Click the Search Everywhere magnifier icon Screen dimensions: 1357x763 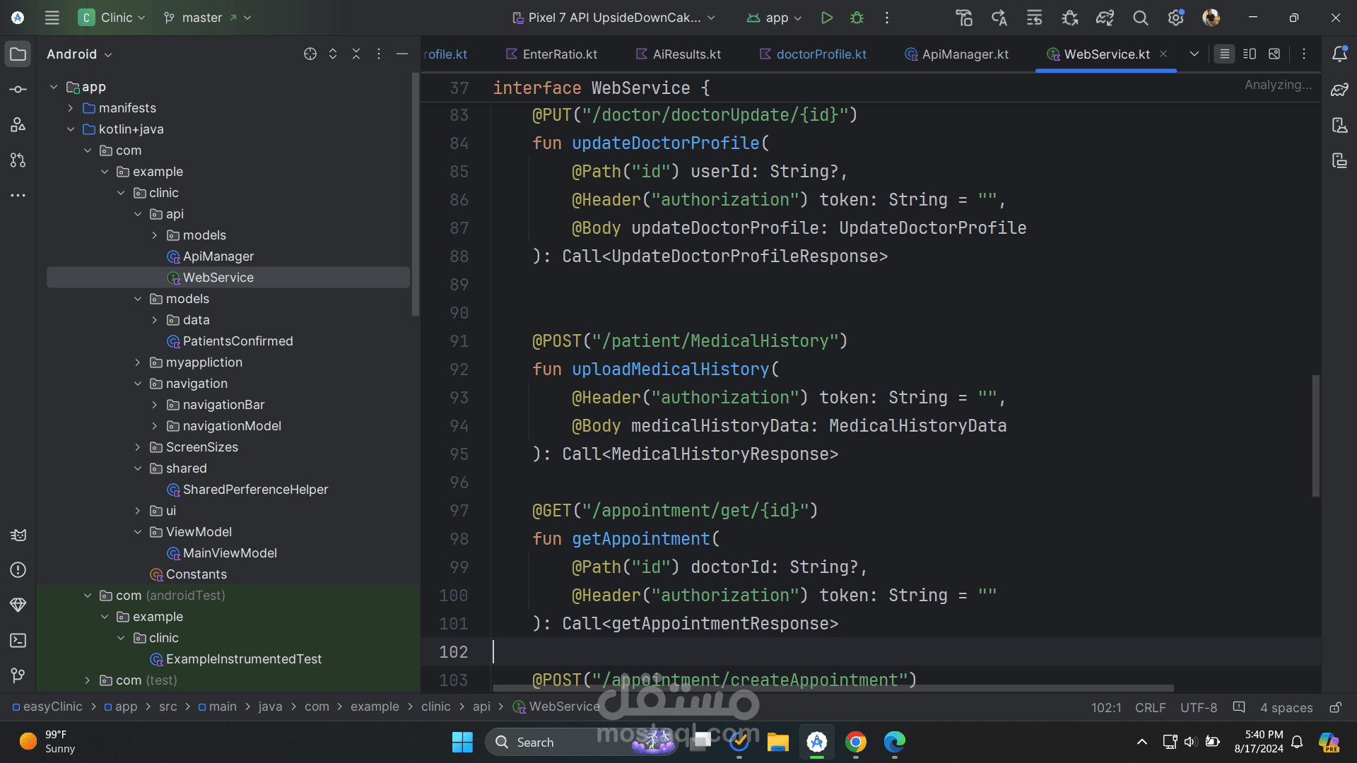point(1140,18)
